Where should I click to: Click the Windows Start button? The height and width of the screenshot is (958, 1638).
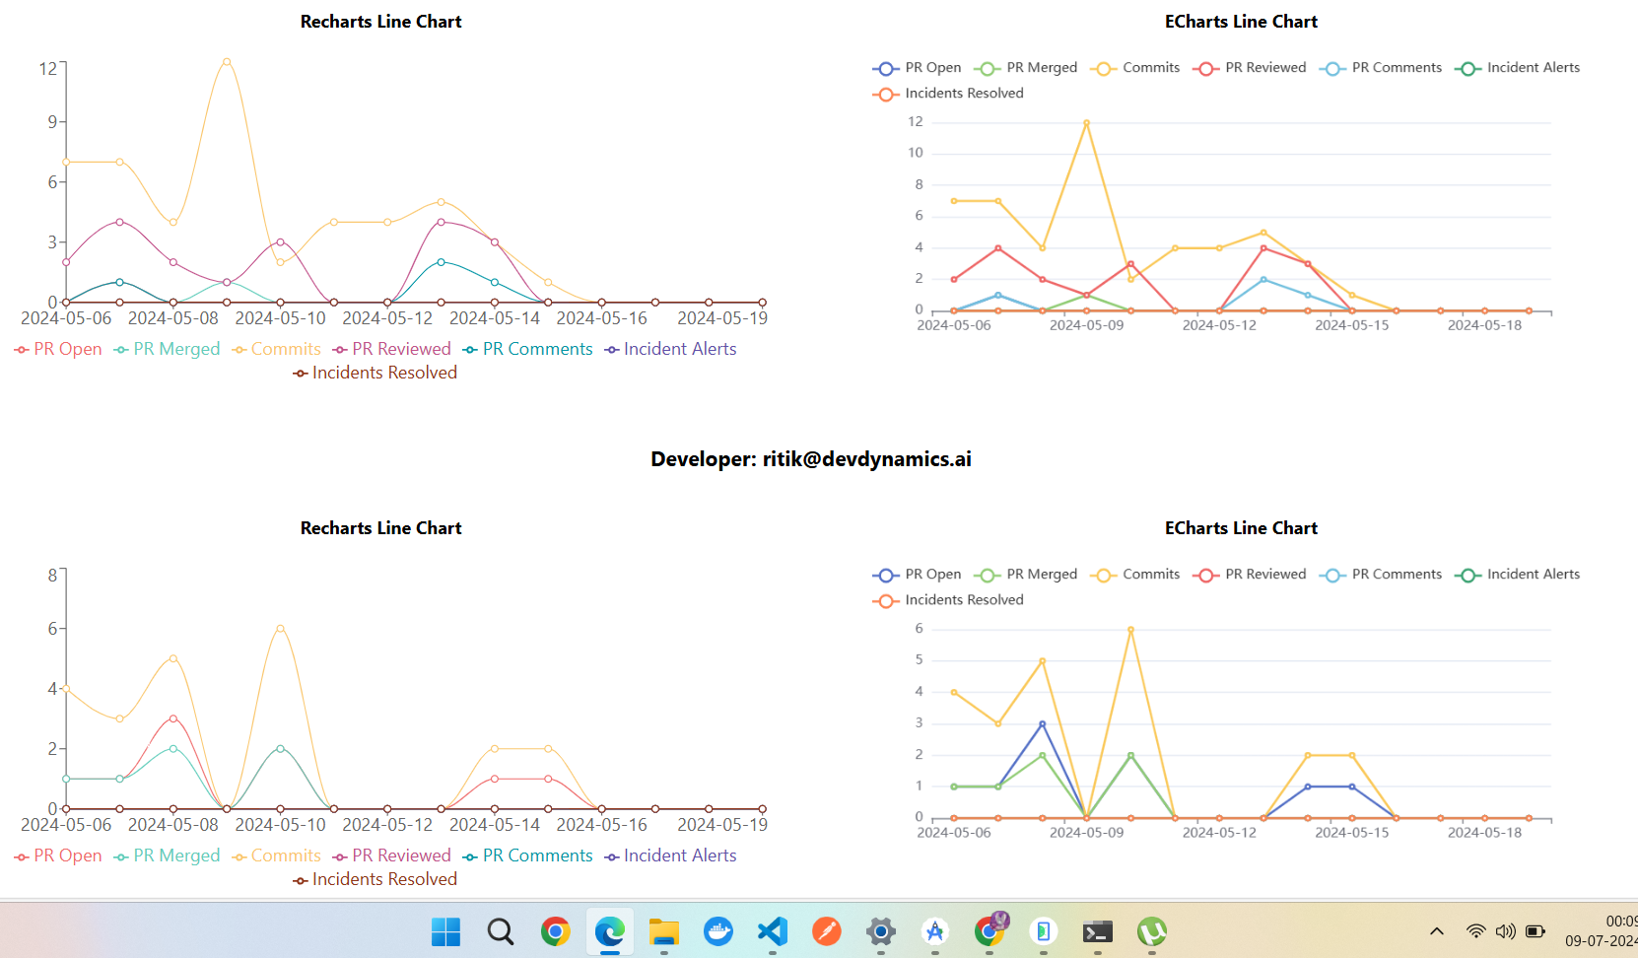[x=446, y=931]
